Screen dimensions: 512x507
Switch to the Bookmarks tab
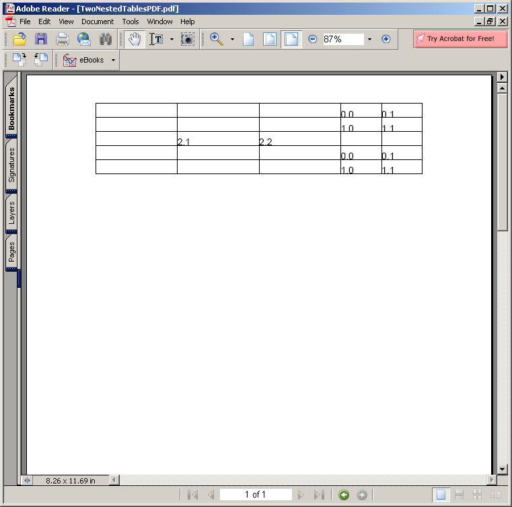(x=11, y=108)
